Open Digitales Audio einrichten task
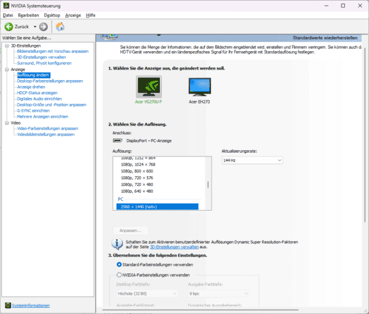Viewport: 369px width, 314px height. click(x=39, y=99)
